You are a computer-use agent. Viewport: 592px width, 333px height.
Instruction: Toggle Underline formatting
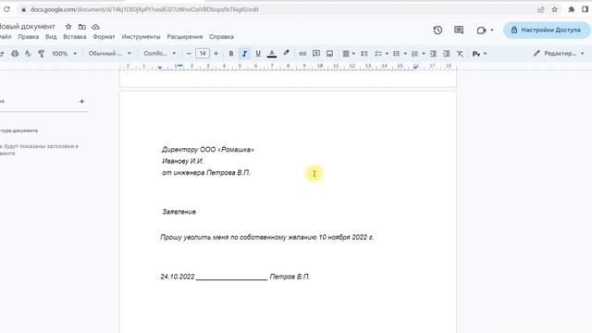(x=258, y=54)
